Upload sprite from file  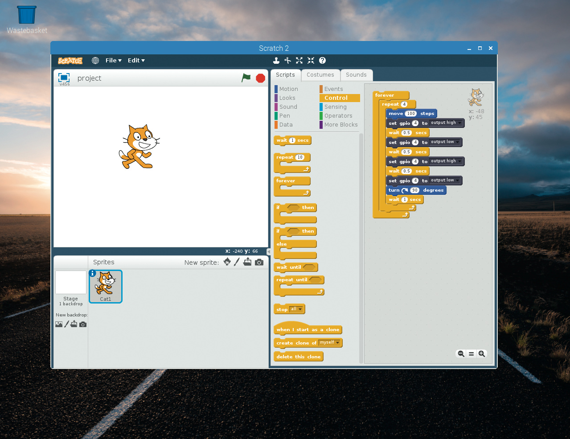[x=247, y=262]
